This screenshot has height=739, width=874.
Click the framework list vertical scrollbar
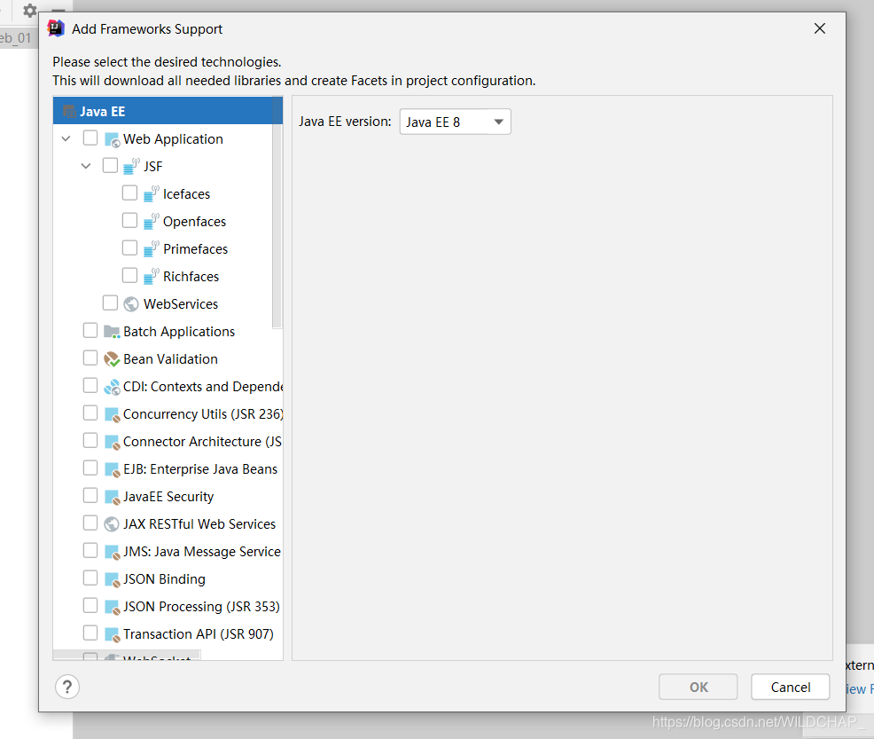277,212
